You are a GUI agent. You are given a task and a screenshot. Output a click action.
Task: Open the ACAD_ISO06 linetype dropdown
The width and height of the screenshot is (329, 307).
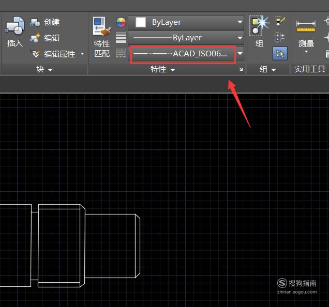coord(240,53)
